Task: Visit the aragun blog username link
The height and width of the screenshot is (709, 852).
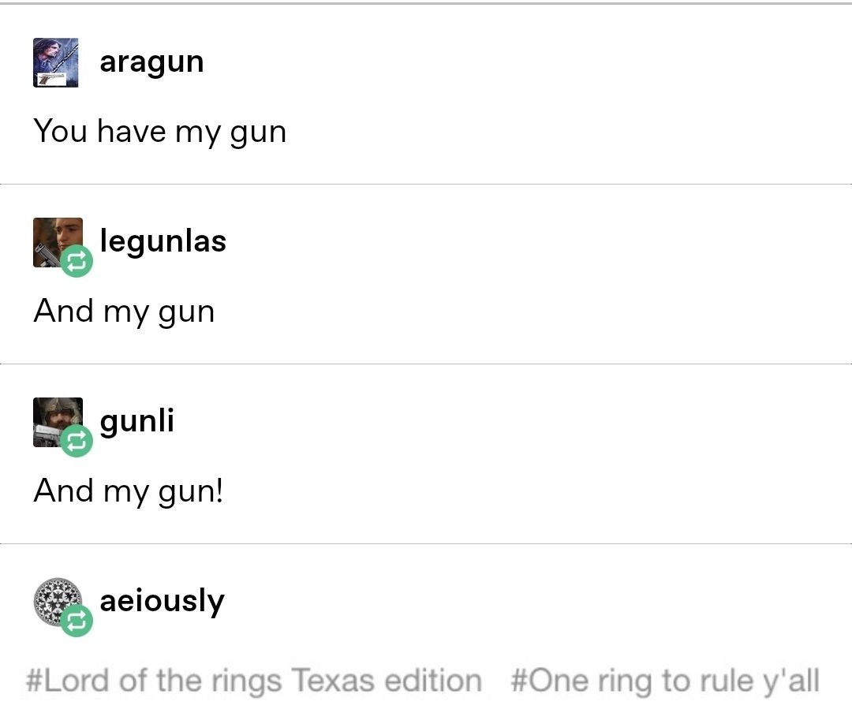Action: [151, 62]
